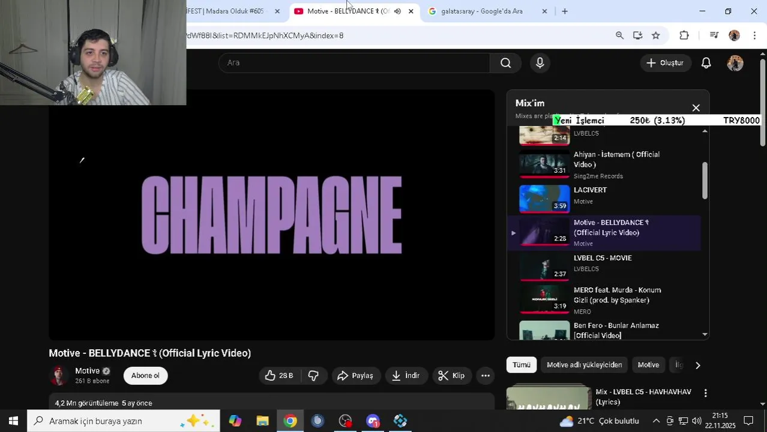Play Ahiyan - İstemem from the playlist

point(603,165)
